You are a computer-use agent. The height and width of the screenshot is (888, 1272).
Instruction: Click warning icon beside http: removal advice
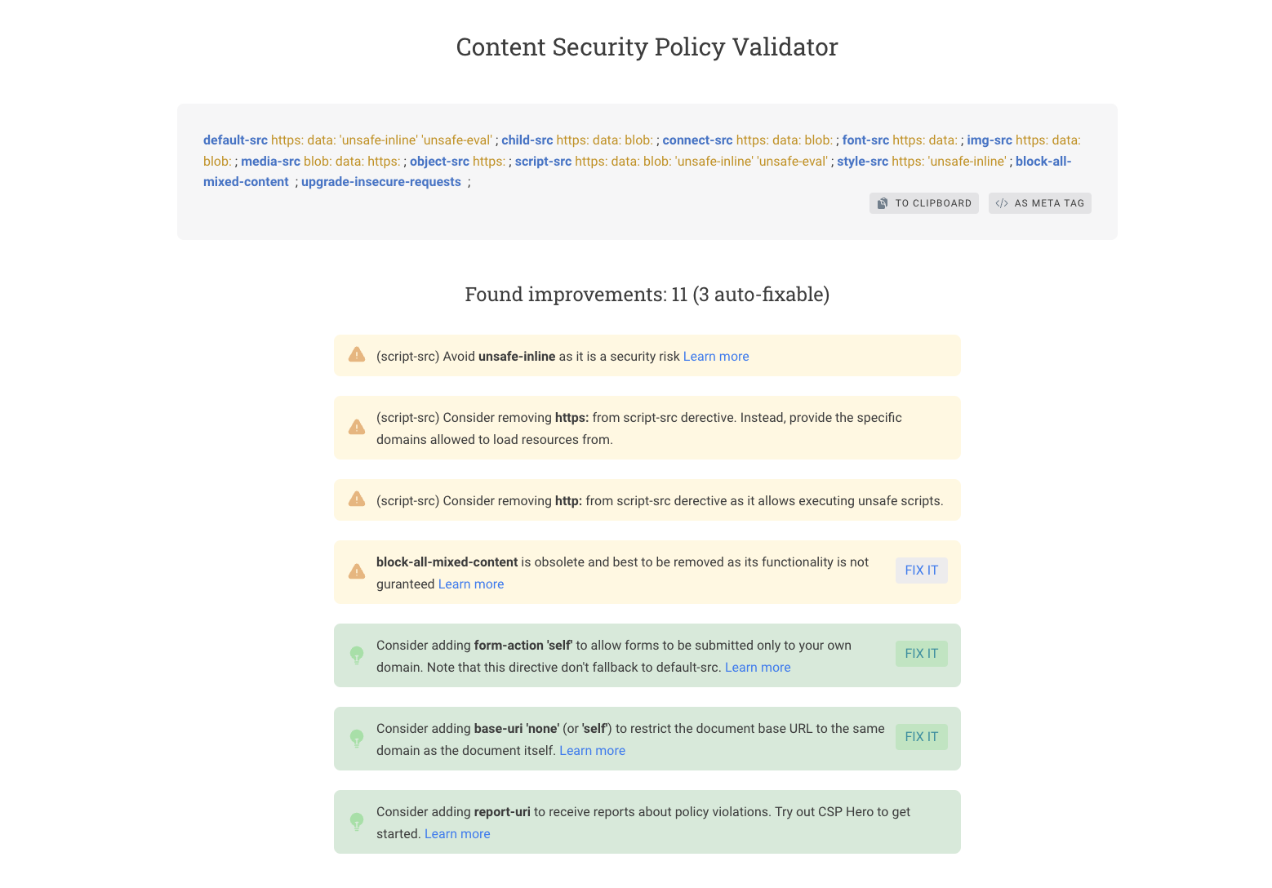click(357, 499)
